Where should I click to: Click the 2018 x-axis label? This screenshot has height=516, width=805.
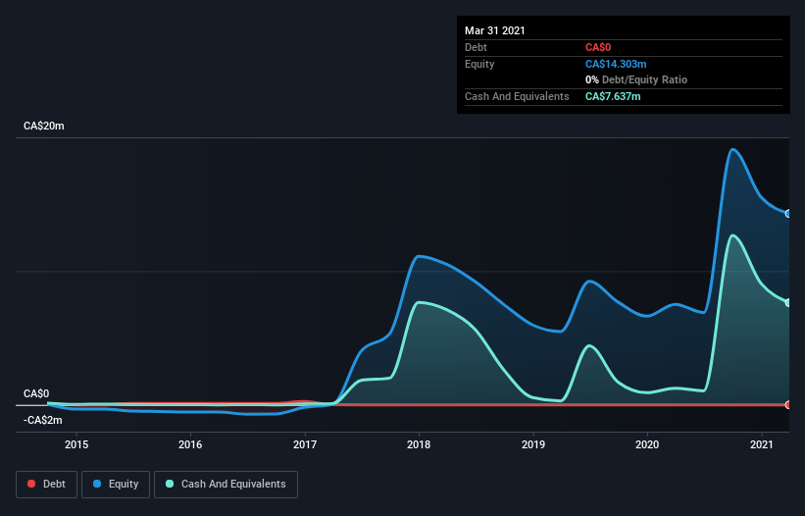tap(419, 444)
